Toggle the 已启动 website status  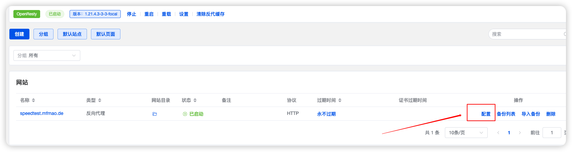pos(193,114)
